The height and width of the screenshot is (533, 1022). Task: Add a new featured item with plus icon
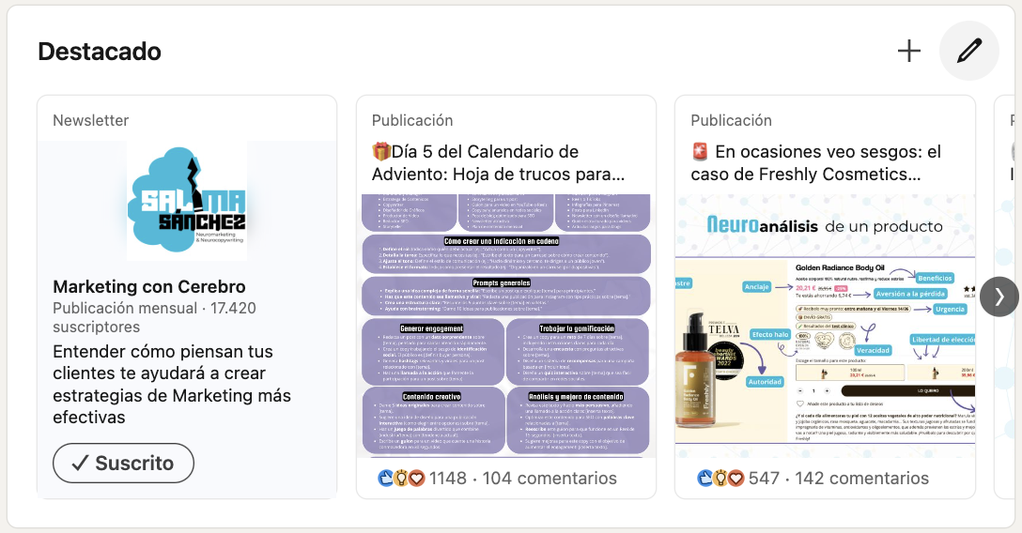click(908, 51)
